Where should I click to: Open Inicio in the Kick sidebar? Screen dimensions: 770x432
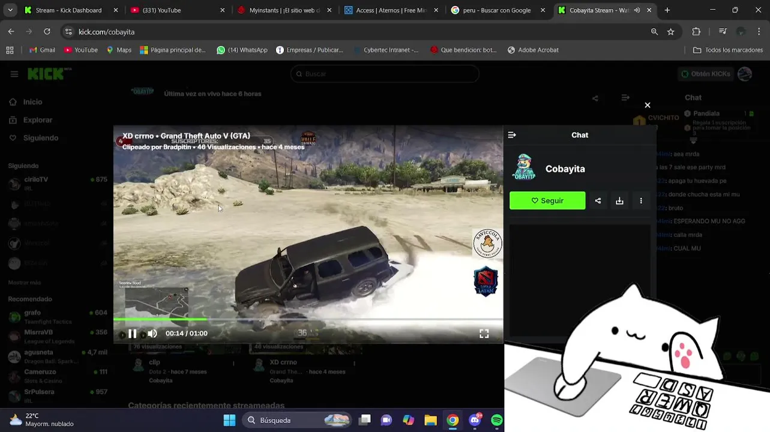tap(26, 102)
